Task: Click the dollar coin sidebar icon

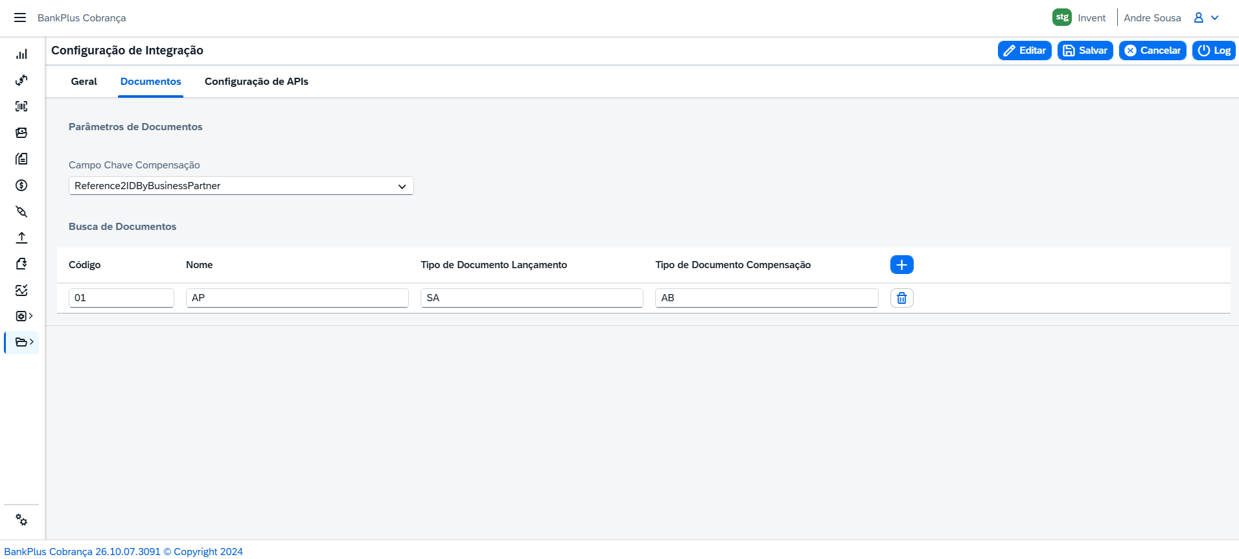Action: (x=21, y=185)
